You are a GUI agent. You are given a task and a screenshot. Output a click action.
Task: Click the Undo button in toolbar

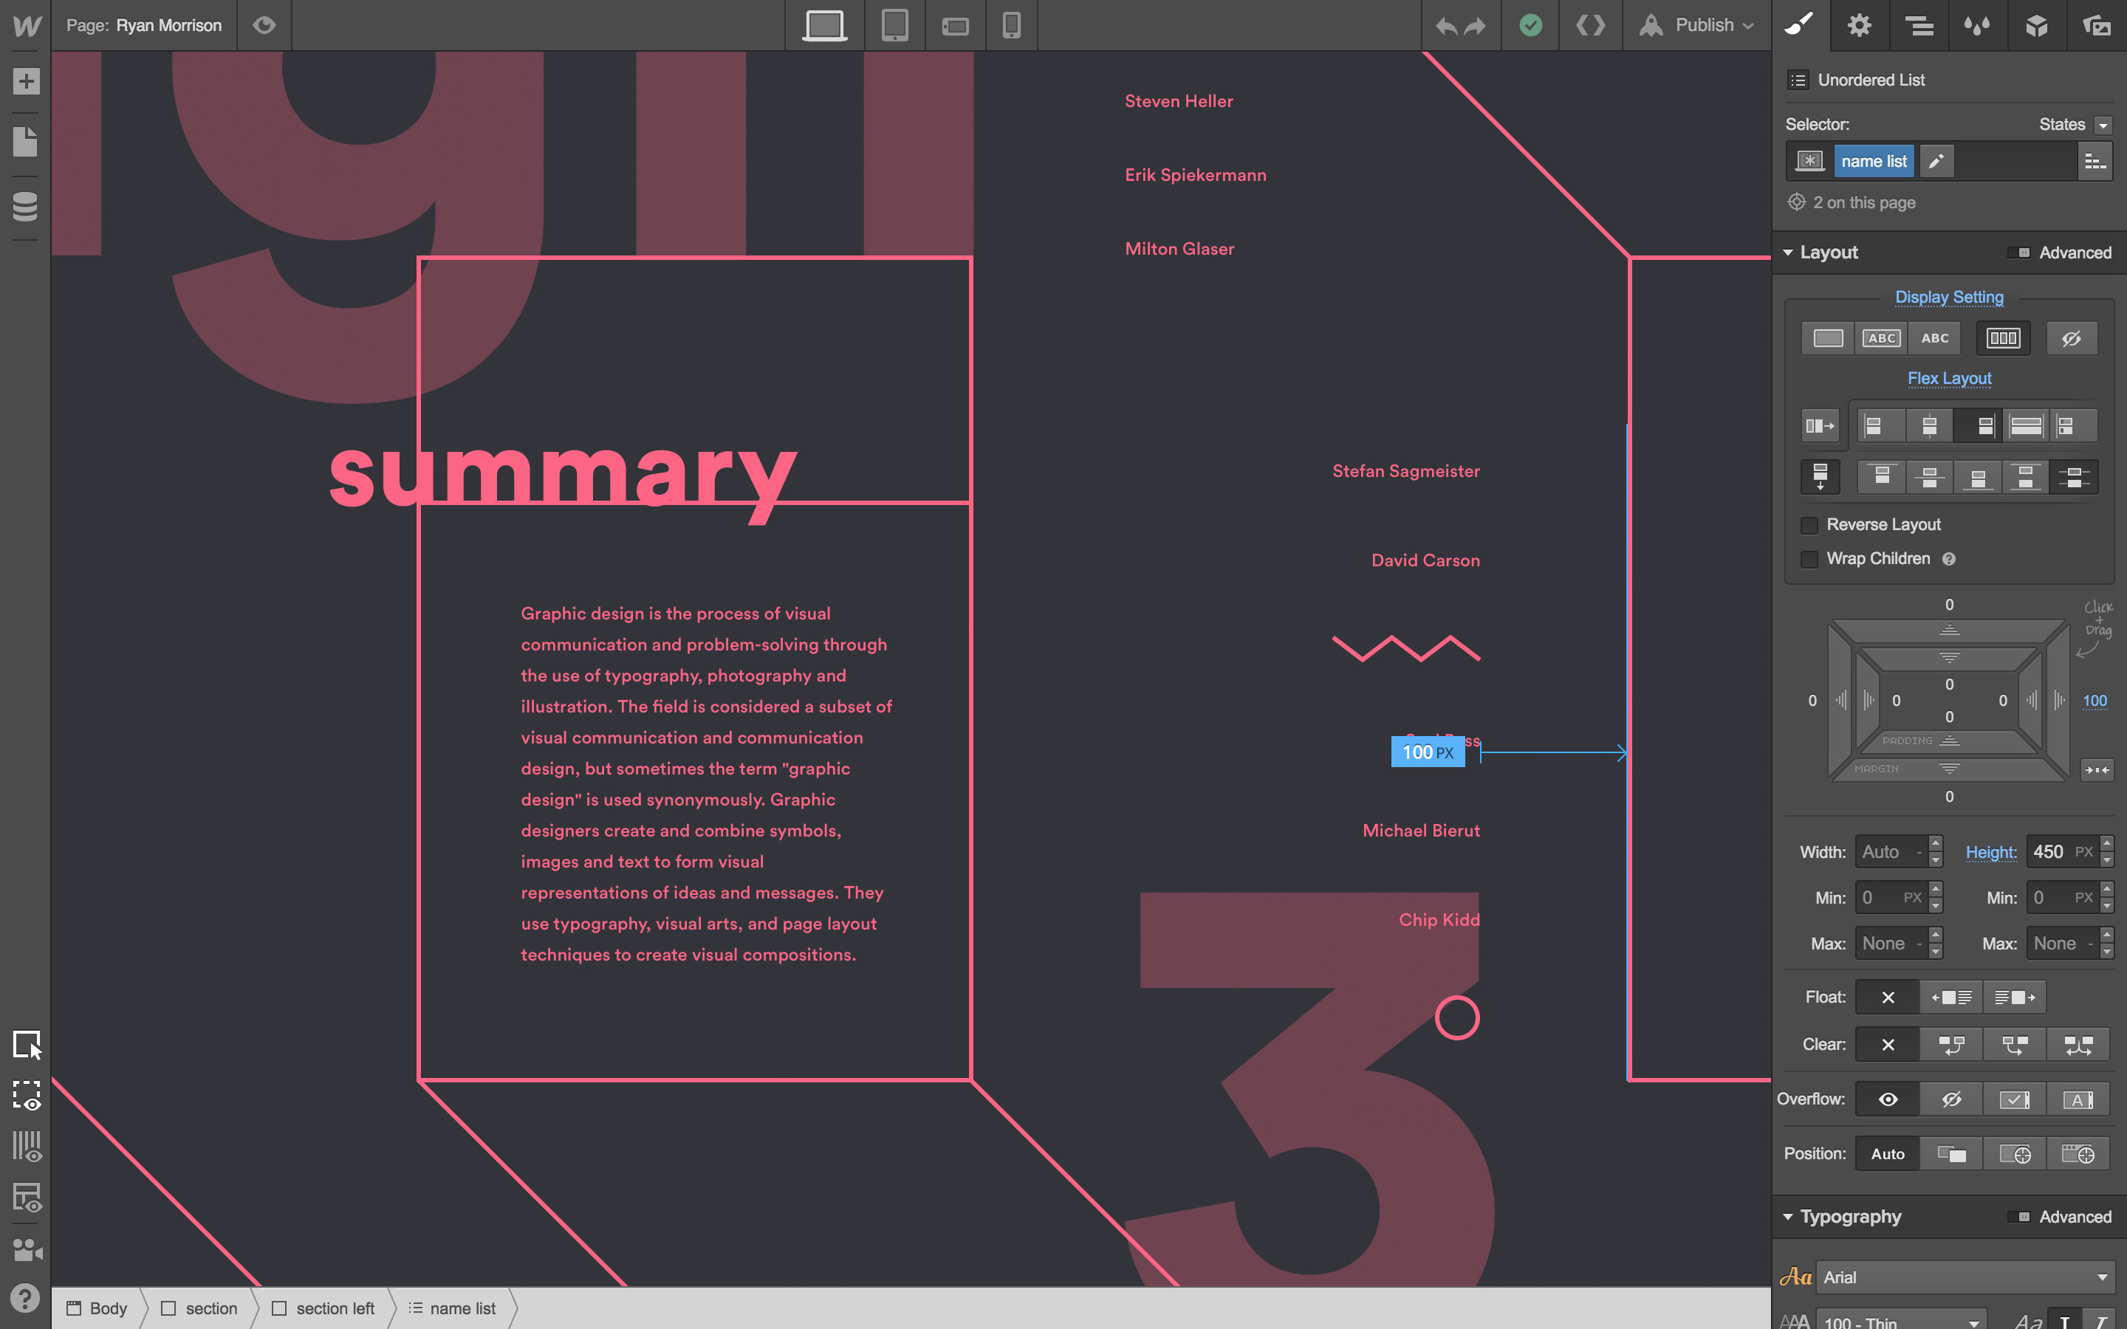pyautogui.click(x=1445, y=24)
